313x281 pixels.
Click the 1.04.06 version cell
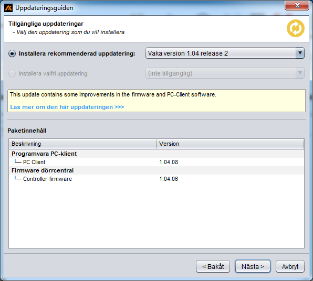(x=169, y=179)
